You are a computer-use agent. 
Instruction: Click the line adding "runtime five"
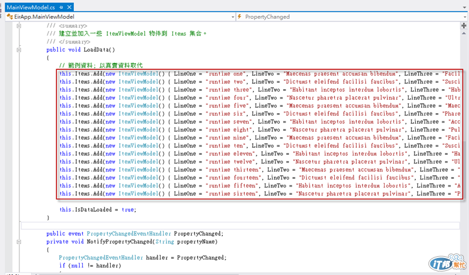point(259,106)
